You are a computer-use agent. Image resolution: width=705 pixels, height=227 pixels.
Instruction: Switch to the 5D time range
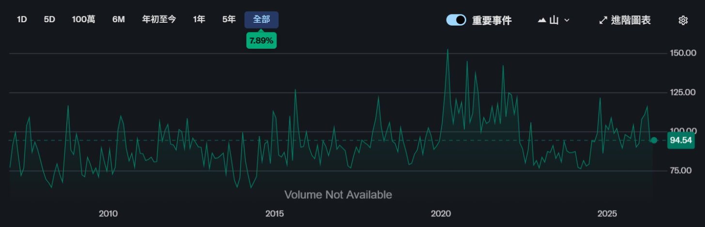pos(49,20)
